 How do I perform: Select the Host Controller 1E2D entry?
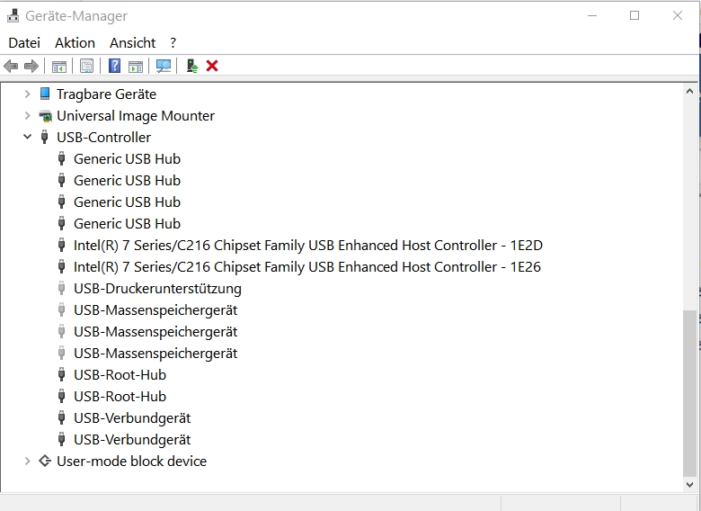pyautogui.click(x=307, y=246)
